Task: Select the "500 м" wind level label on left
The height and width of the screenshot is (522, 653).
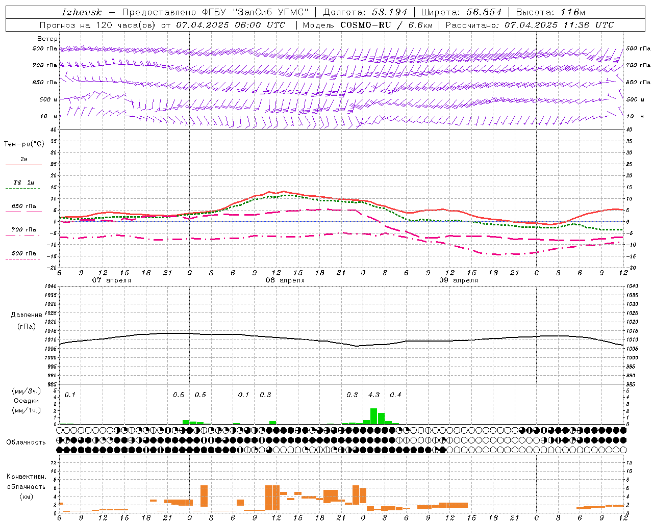Action: coord(48,99)
